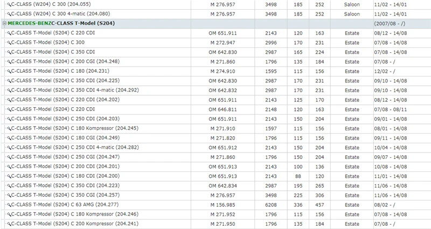431x229 pixels.
Task: Click magnifier icon for C 200 CDI (204.201)
Action: click(9, 166)
